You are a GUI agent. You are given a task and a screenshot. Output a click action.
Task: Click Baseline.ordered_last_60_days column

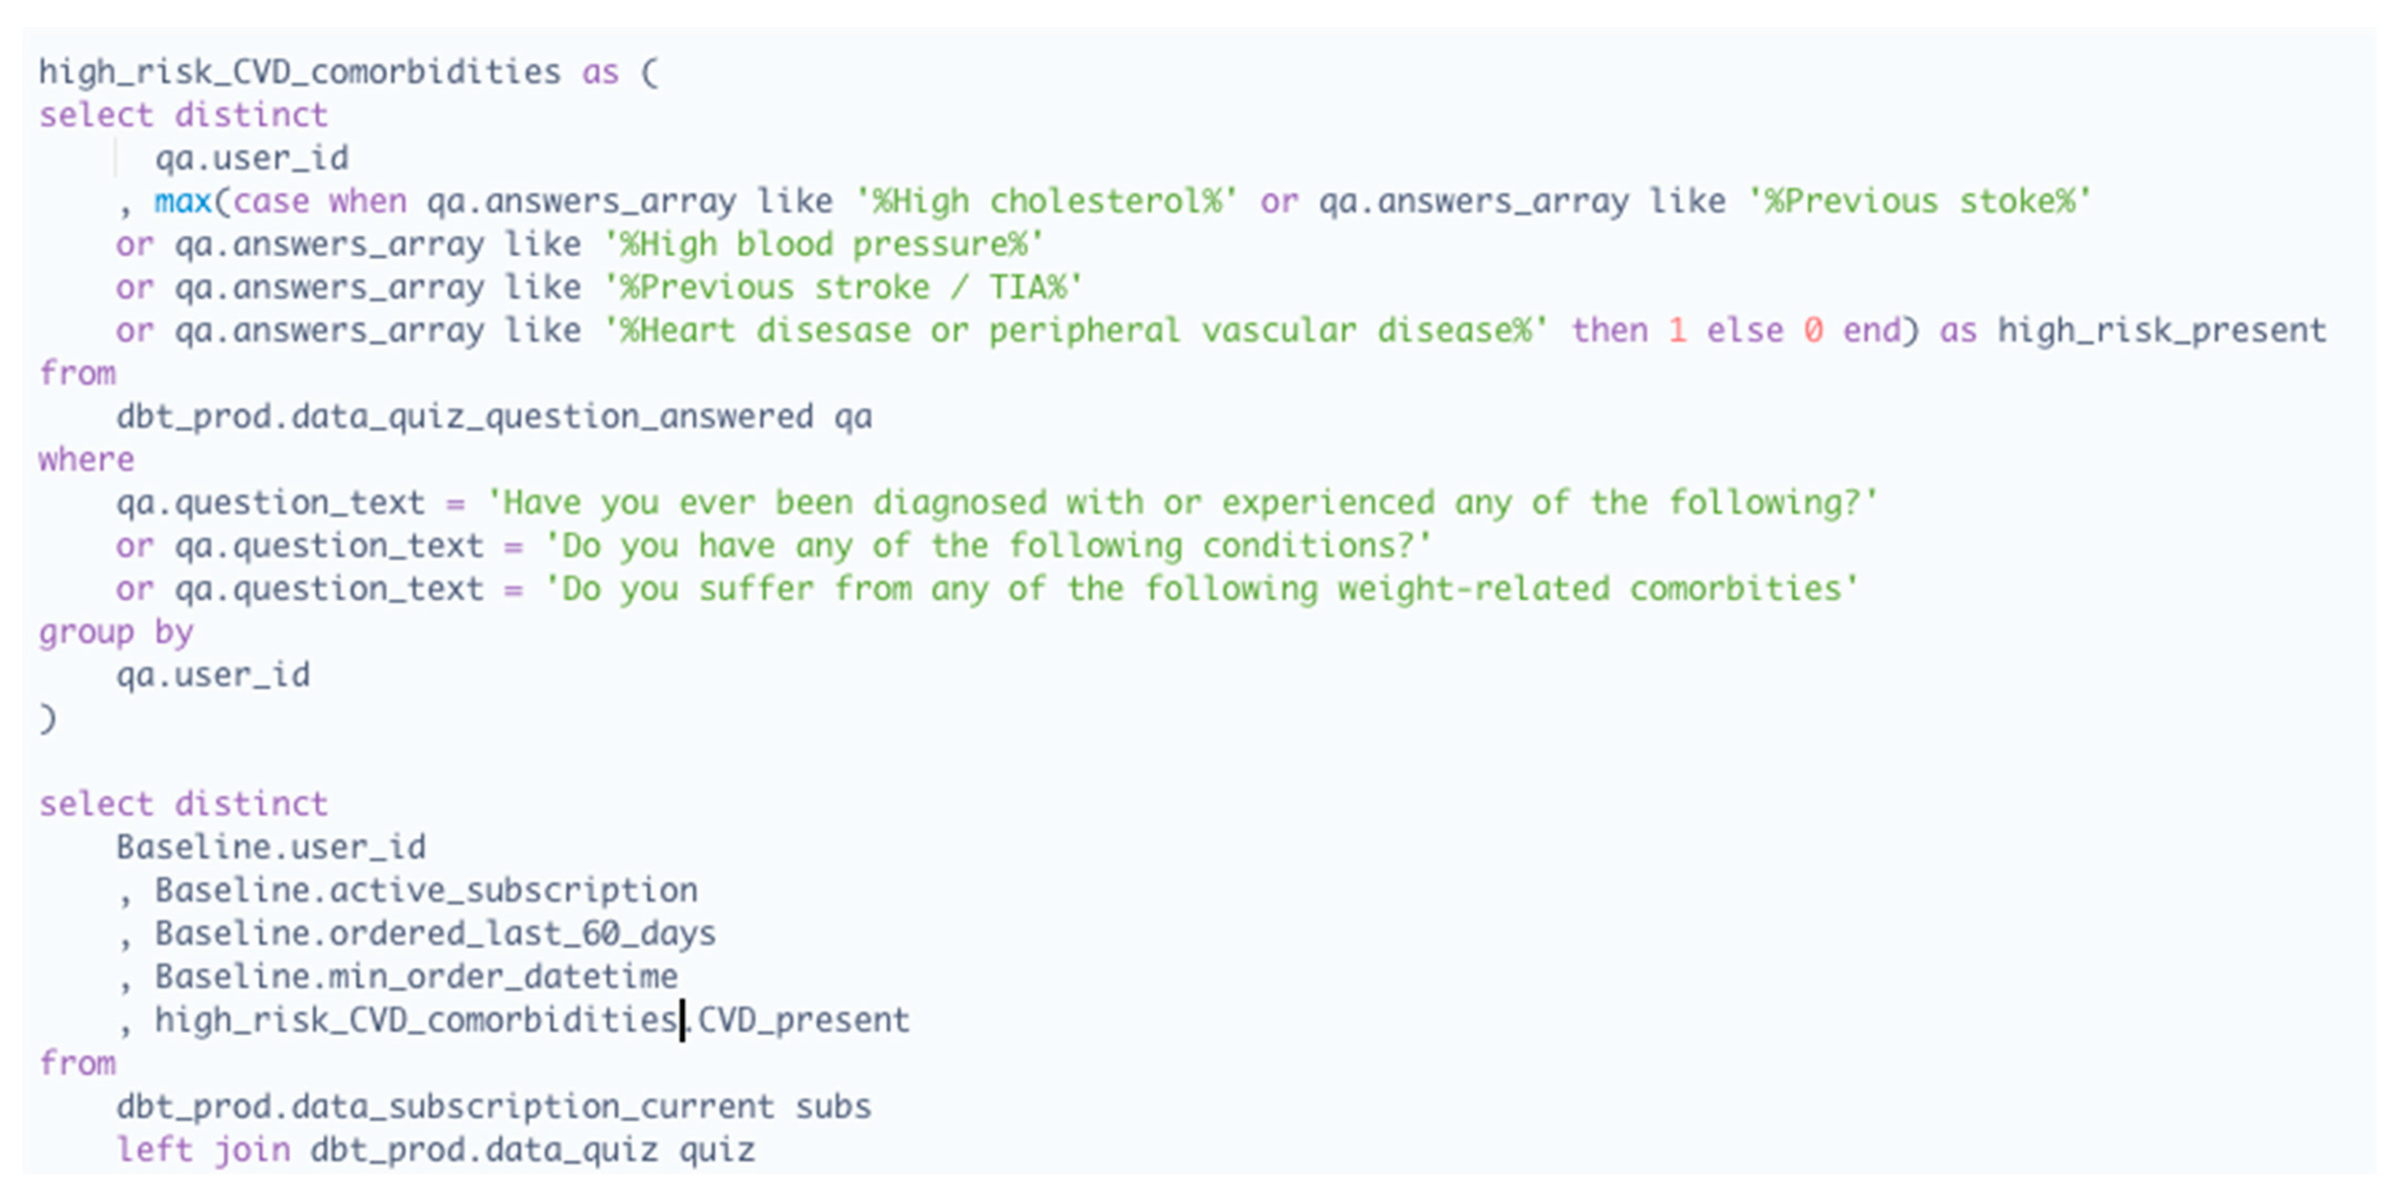coord(435,934)
